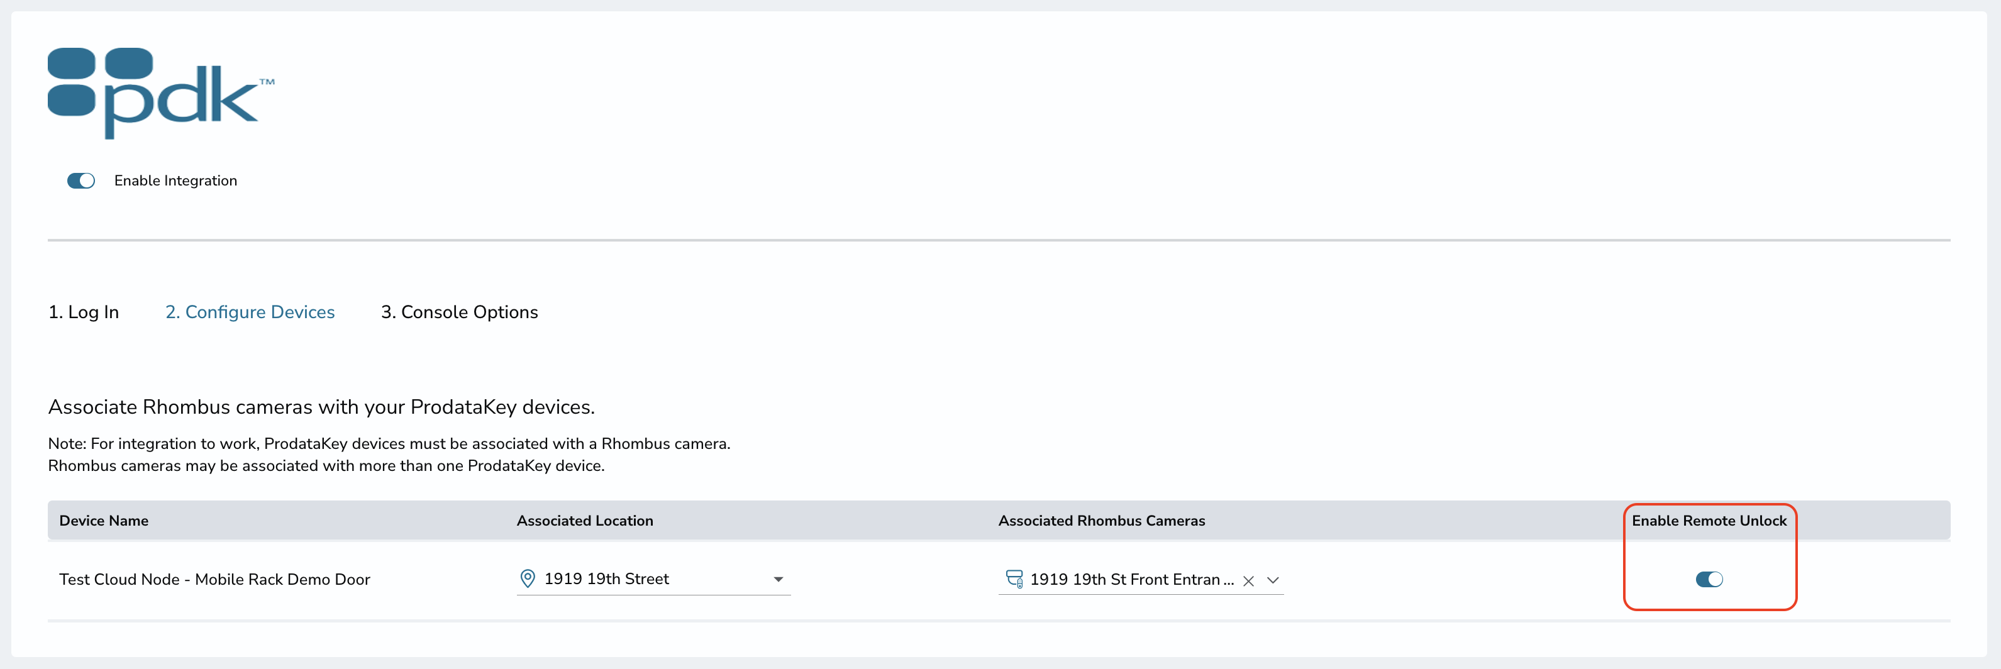Click the camera icon before 1919 19th St Front Entrance
This screenshot has width=2001, height=669.
pos(1014,579)
